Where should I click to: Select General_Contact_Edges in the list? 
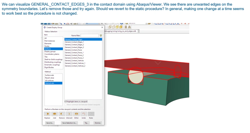point(83,39)
